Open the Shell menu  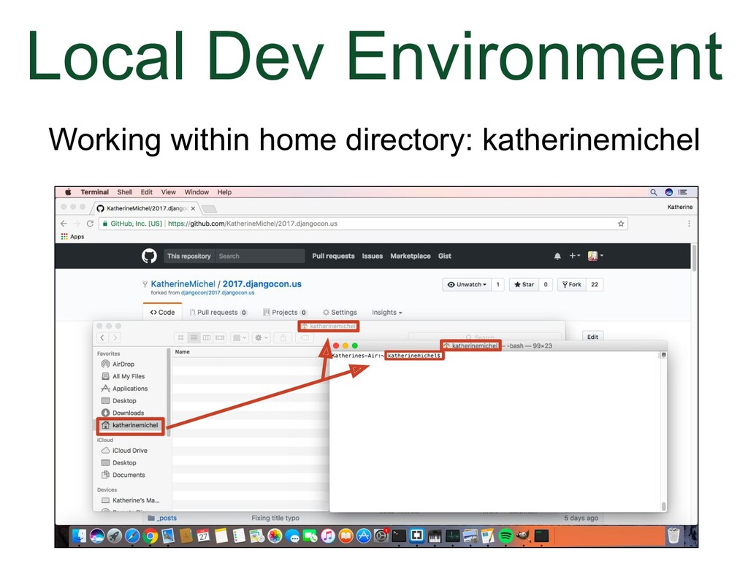point(125,192)
